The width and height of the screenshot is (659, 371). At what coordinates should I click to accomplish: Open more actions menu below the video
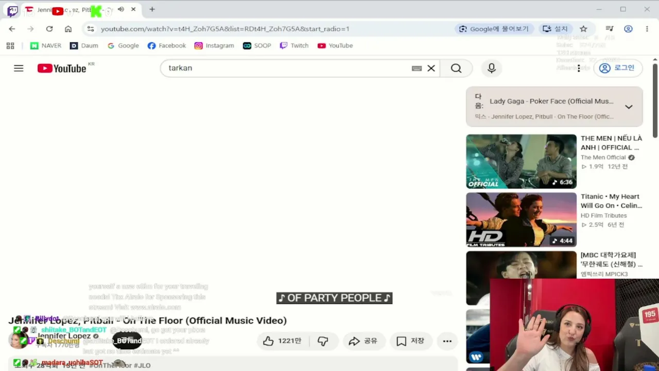pos(447,341)
